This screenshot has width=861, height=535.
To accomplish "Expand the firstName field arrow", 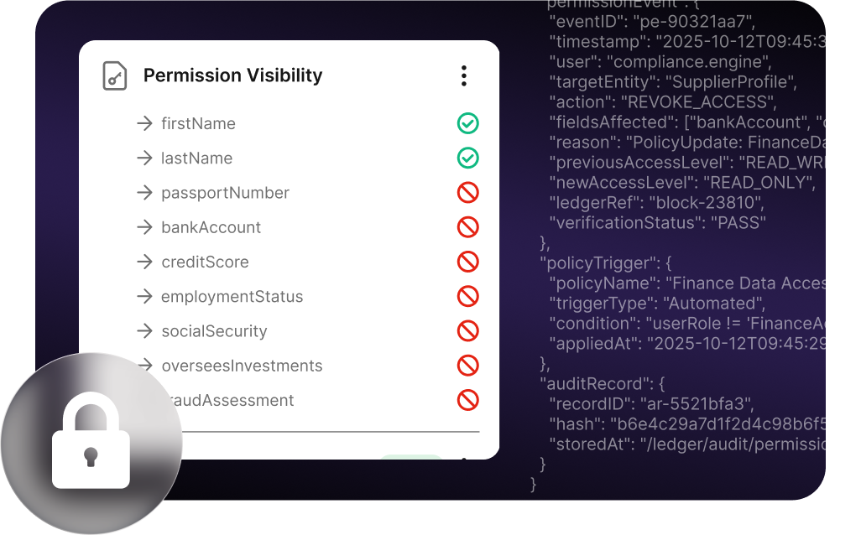I will [x=144, y=123].
